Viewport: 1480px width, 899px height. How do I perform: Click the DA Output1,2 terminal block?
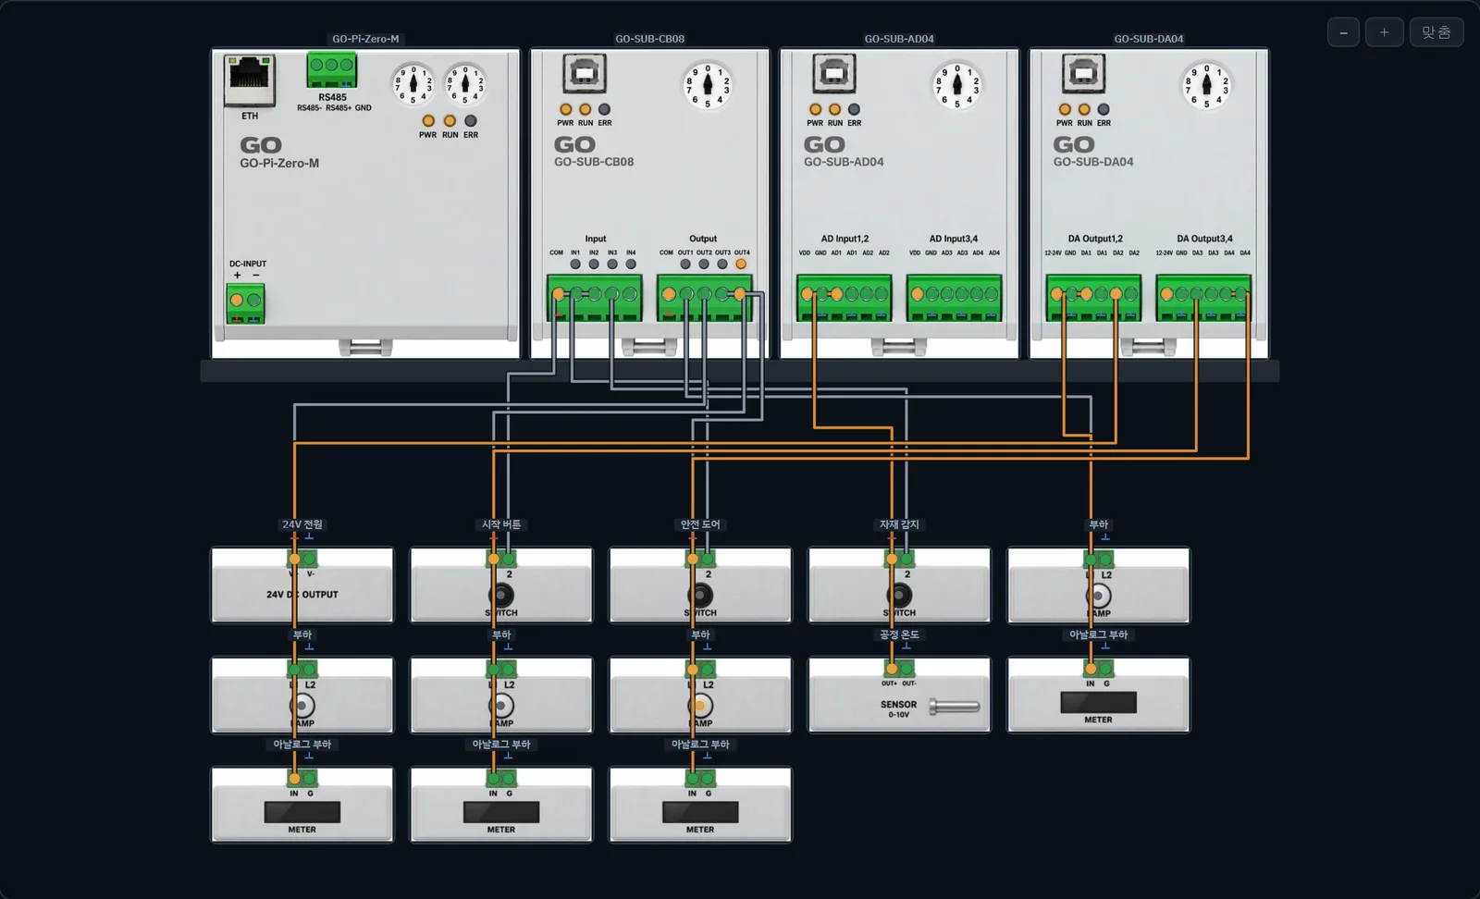click(1093, 298)
